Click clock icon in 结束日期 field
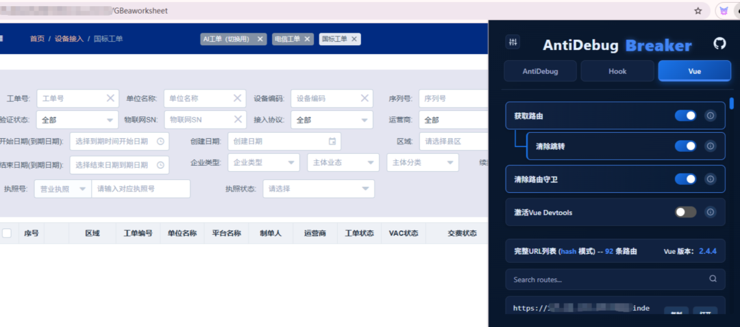The image size is (740, 327). click(x=160, y=165)
